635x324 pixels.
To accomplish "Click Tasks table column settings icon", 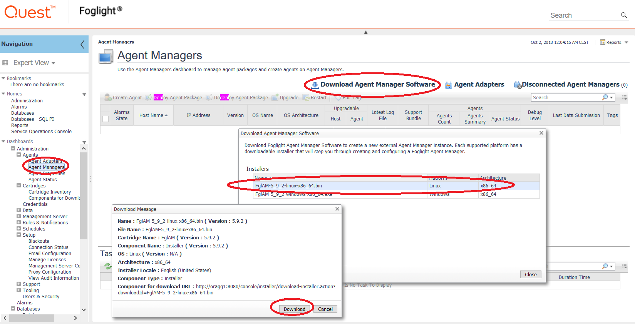I will (x=625, y=266).
